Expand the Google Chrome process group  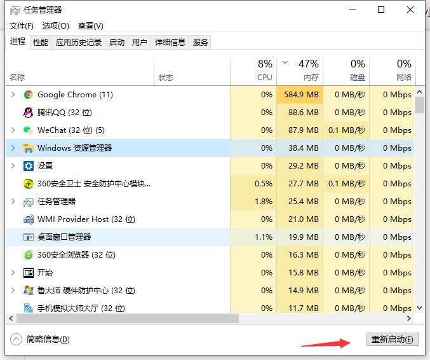[13, 95]
